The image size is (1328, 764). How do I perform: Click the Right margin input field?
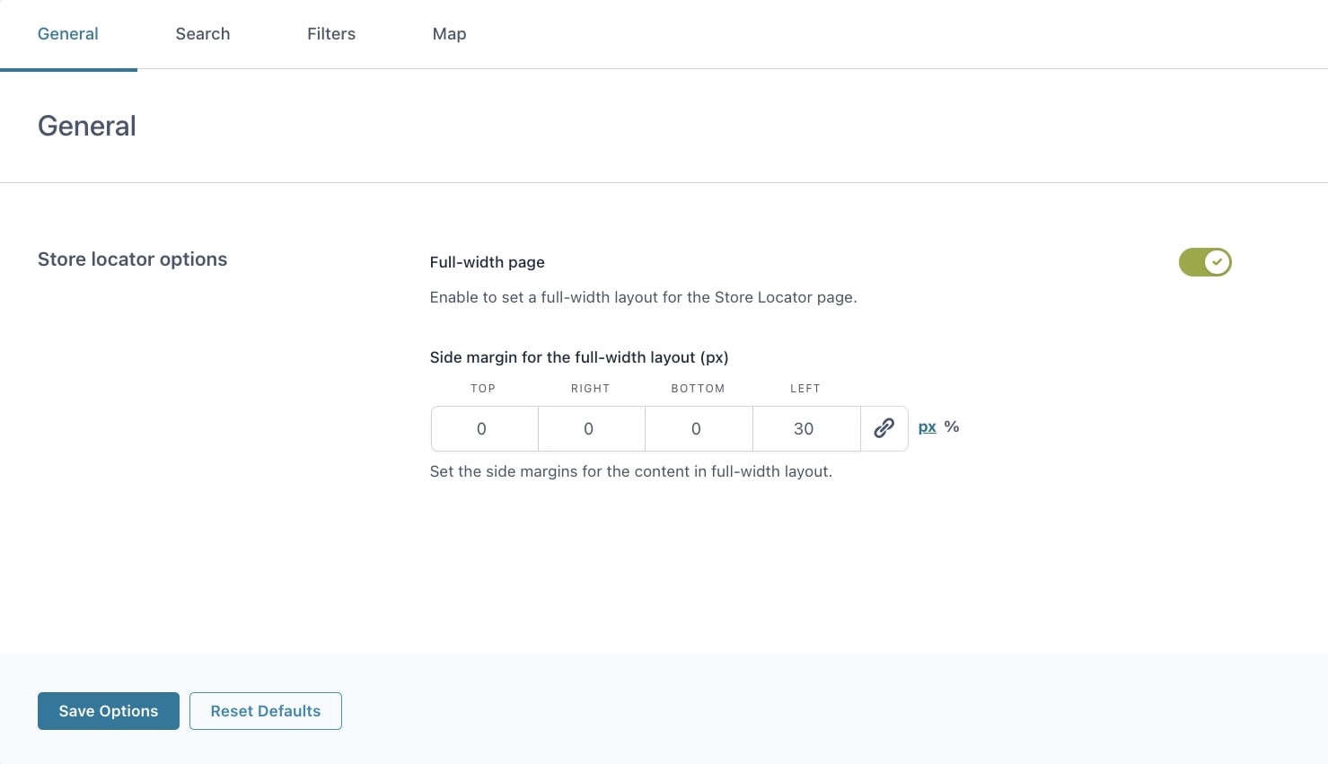[591, 429]
